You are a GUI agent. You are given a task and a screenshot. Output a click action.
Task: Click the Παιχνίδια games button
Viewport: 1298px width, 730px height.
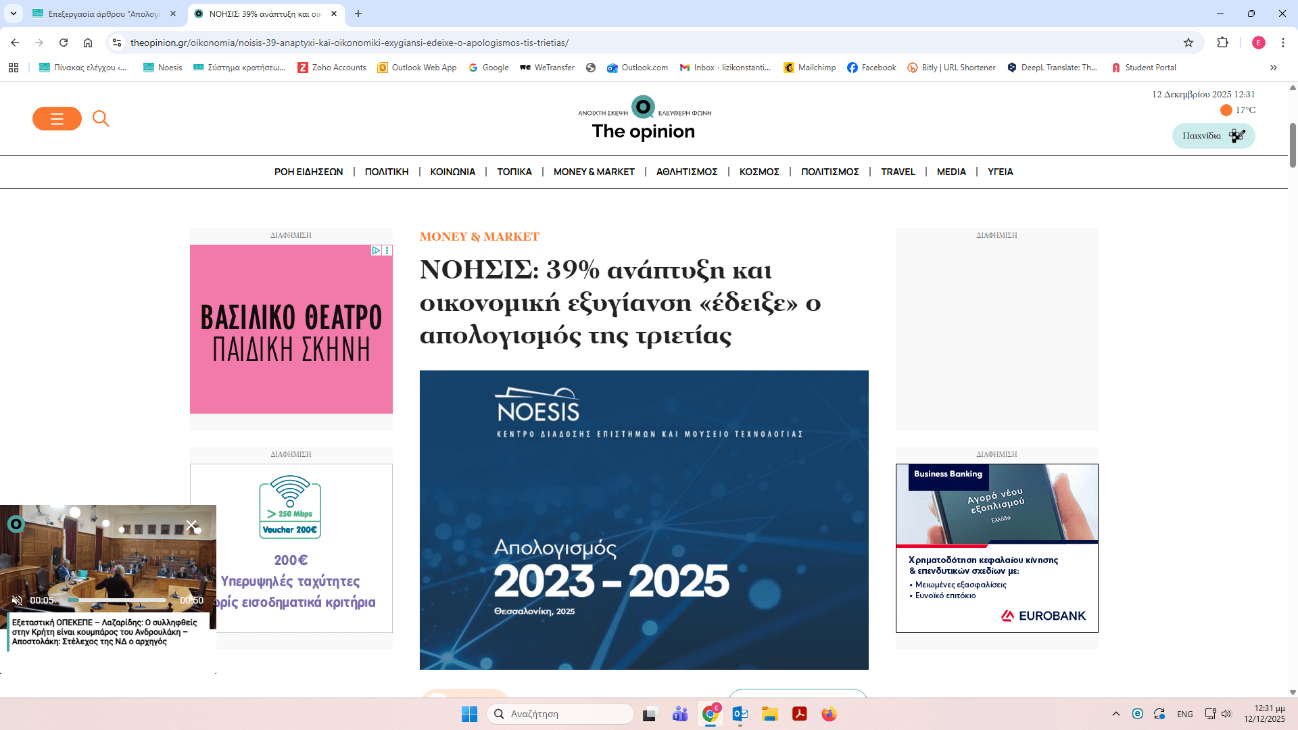[1213, 136]
